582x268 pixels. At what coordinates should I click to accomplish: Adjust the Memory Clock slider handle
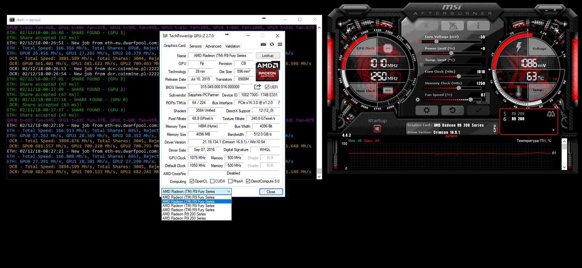point(459,88)
